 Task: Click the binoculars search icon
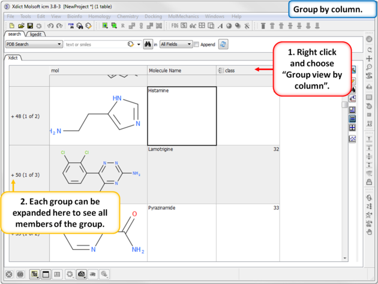coord(148,44)
